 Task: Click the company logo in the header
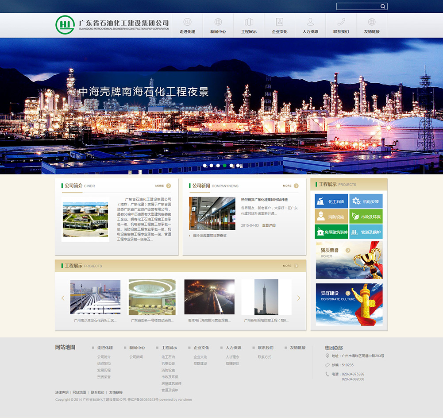tap(112, 25)
